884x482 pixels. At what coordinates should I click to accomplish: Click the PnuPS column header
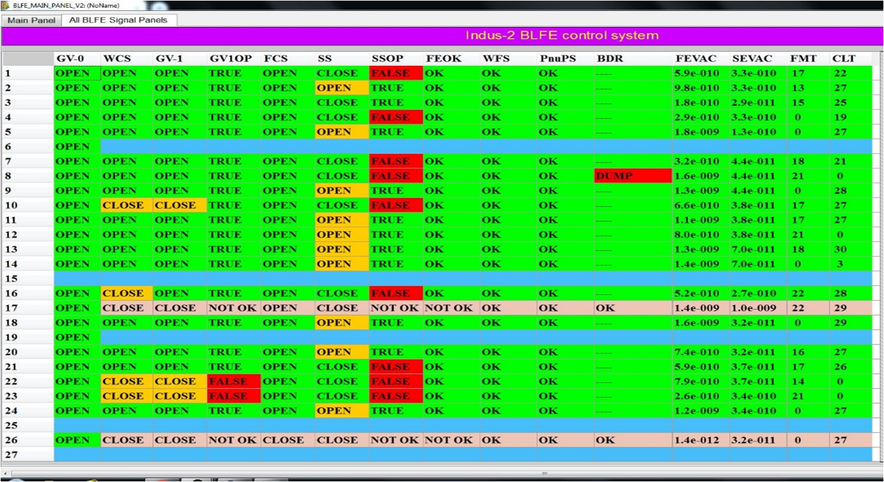(x=565, y=58)
